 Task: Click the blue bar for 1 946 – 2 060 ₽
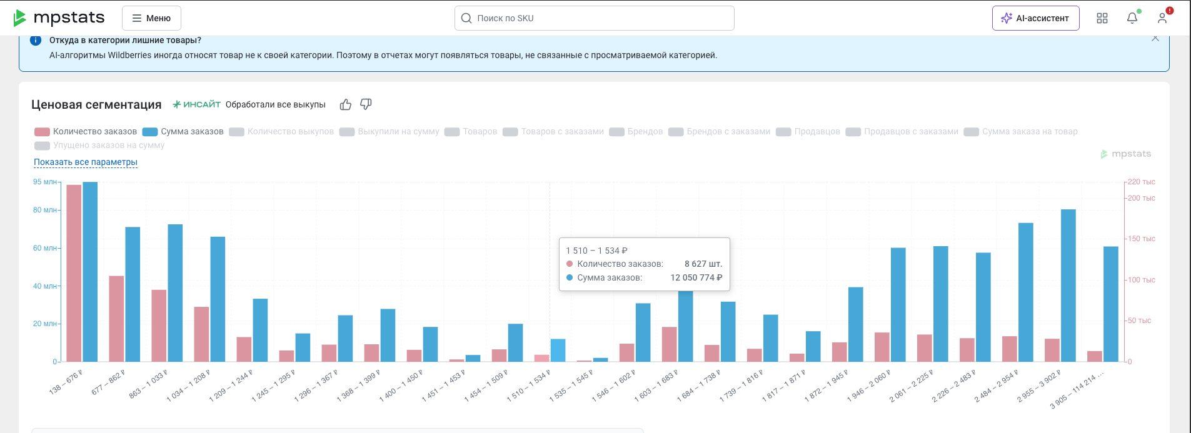point(898,305)
